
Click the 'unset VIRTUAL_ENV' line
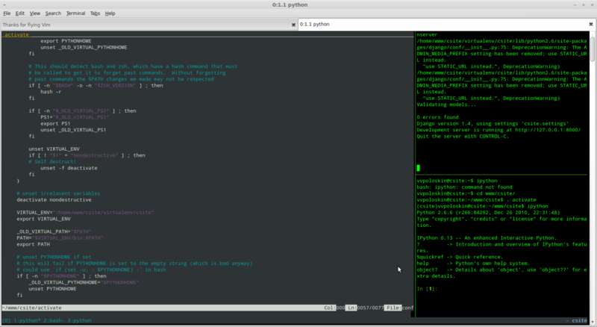tap(54, 149)
